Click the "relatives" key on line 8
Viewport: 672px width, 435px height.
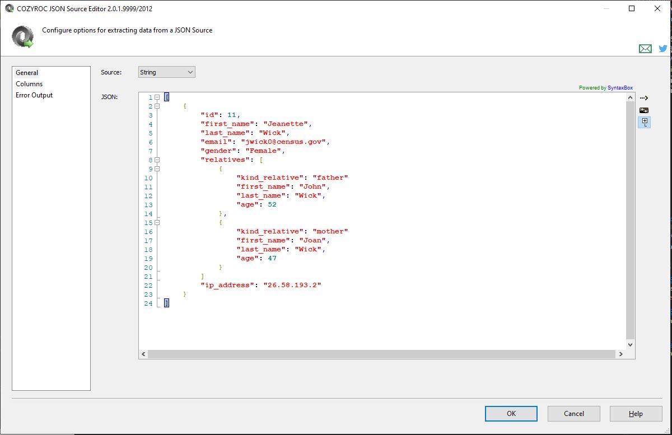(224, 160)
